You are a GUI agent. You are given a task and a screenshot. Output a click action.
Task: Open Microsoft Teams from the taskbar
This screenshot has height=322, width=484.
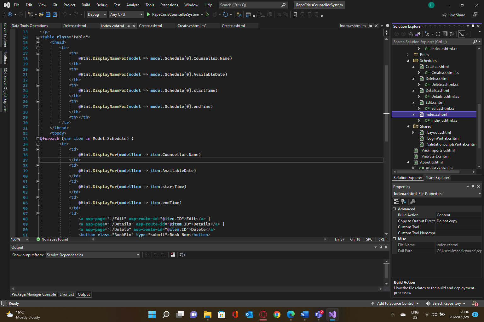pyautogui.click(x=319, y=314)
